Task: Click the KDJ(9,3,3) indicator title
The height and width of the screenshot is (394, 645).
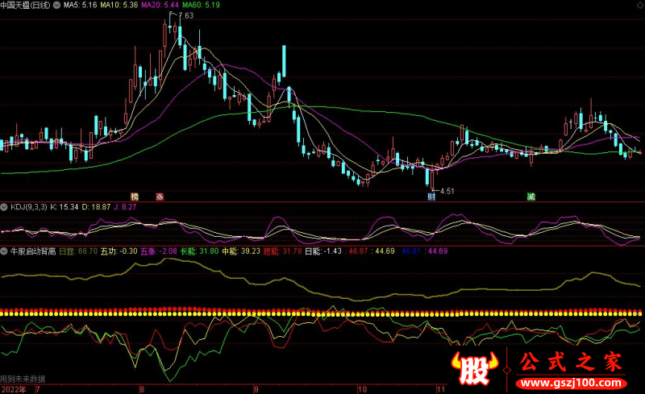Action: 27,207
